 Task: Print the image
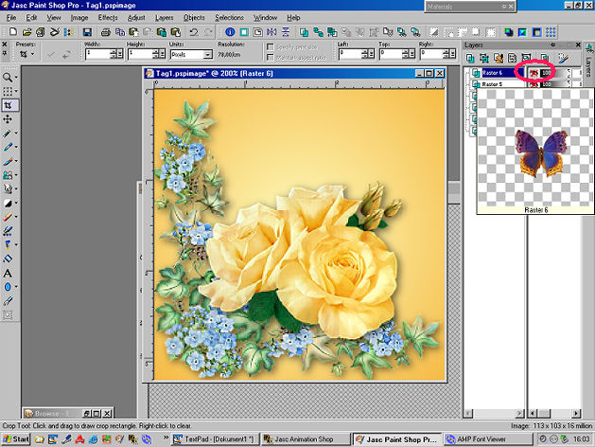coord(106,32)
